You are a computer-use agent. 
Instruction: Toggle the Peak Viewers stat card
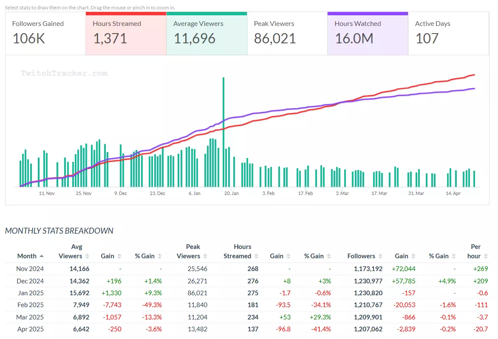click(x=287, y=34)
